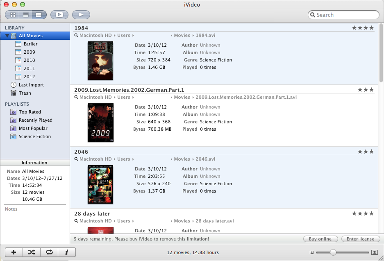Viewport: 384px width, 261px height.
Task: Click the 2009.Lost.Memories.2002.German.Part.1.avi path segment
Action: pyautogui.click(x=246, y=97)
